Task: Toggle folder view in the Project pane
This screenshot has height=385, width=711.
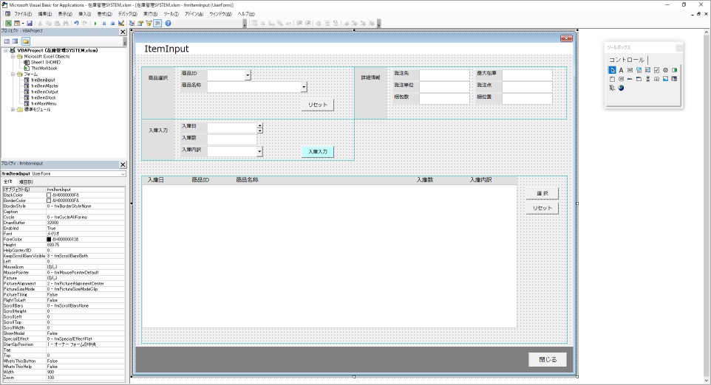Action: (25, 41)
